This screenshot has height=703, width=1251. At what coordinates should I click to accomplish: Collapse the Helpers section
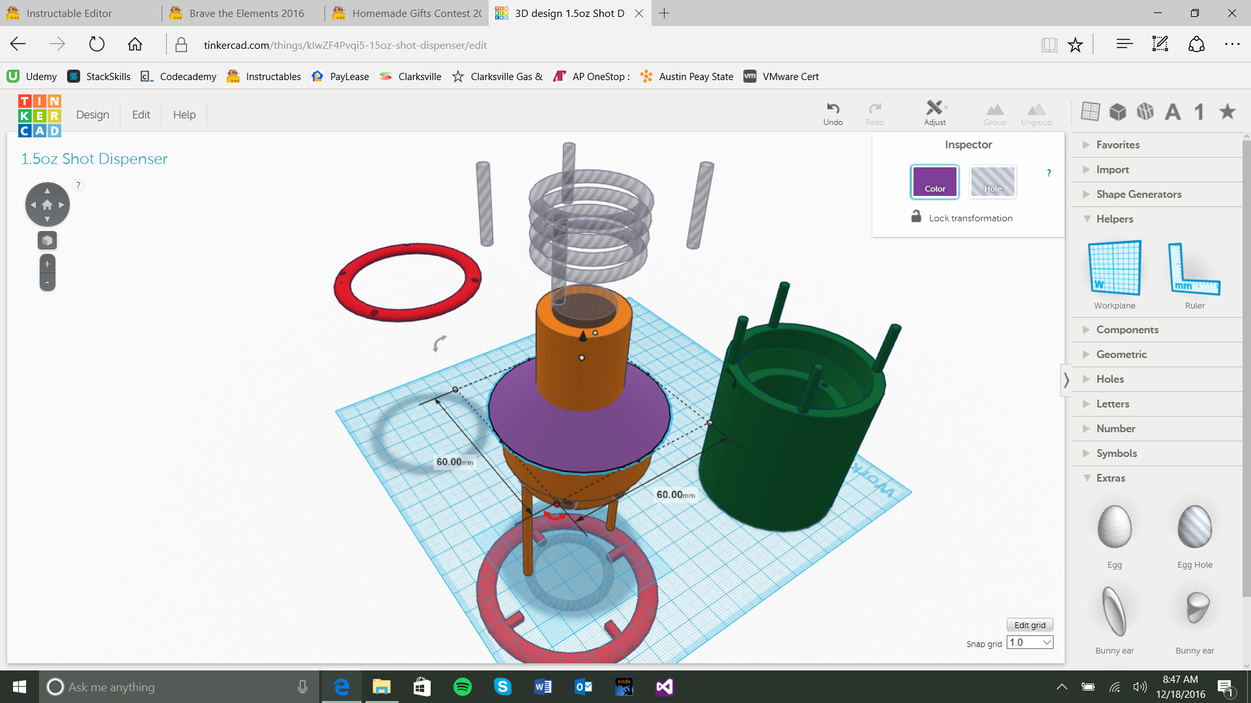1114,219
